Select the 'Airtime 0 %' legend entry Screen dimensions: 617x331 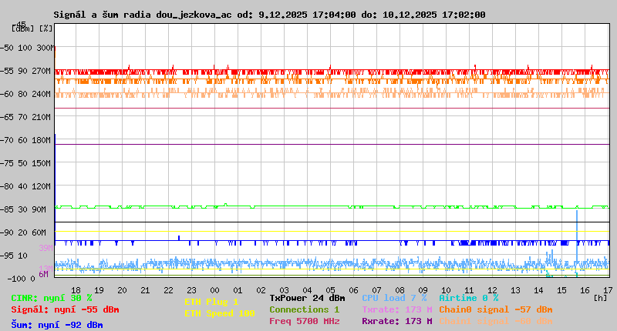click(x=469, y=299)
